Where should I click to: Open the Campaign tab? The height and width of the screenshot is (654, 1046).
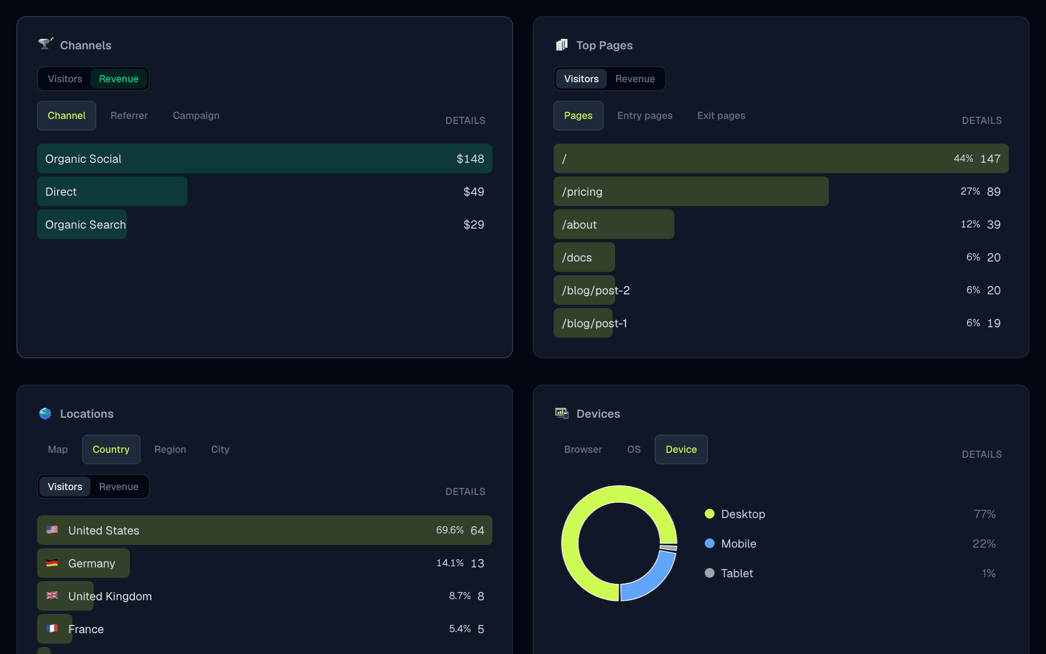[196, 116]
